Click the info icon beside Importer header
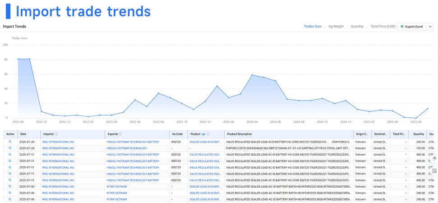Viewport: 438px width, 203px height. [56, 134]
